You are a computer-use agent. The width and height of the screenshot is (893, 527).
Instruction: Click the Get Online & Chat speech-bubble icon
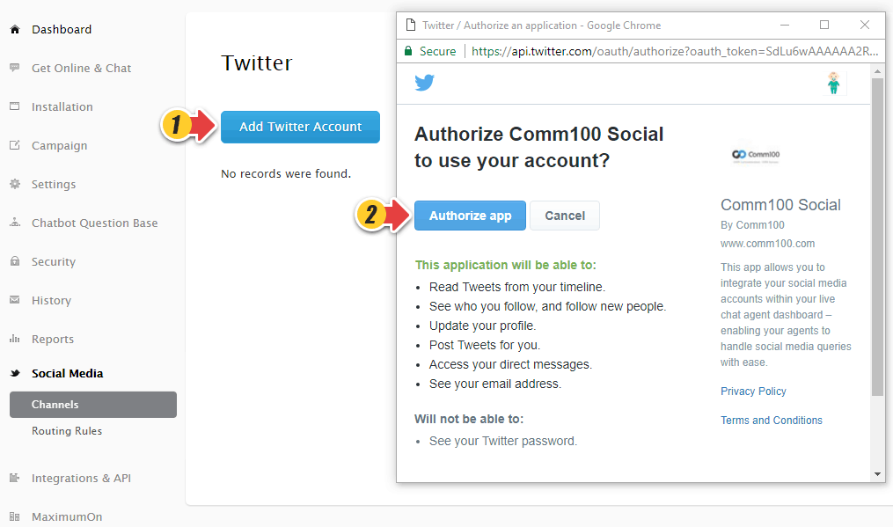15,68
